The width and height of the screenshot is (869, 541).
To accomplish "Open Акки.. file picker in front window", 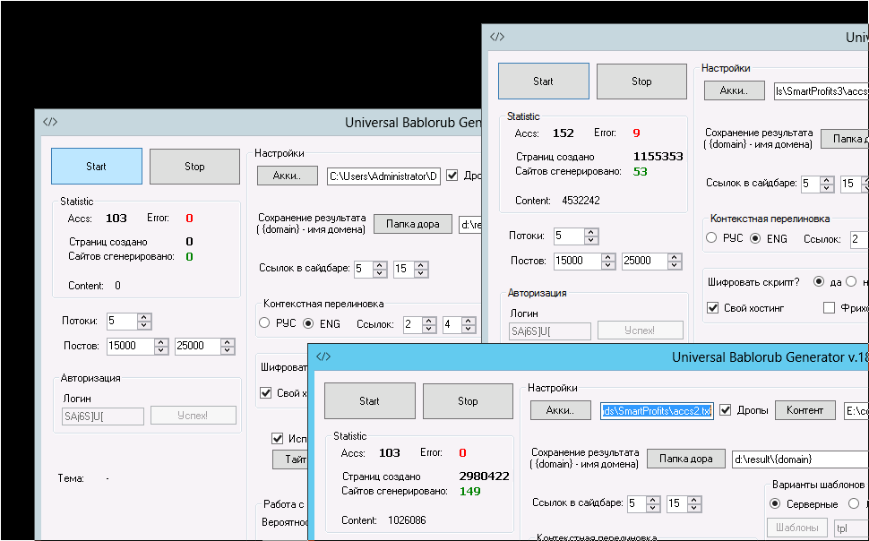I will pyautogui.click(x=560, y=410).
